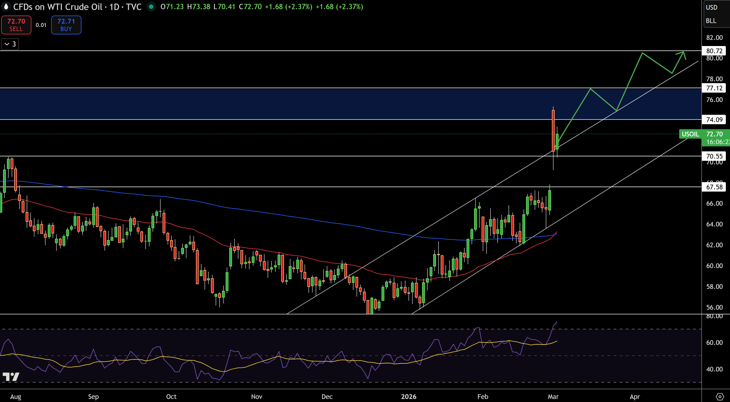The height and width of the screenshot is (402, 730).
Task: Click the open value O71.23
Action: (x=172, y=7)
